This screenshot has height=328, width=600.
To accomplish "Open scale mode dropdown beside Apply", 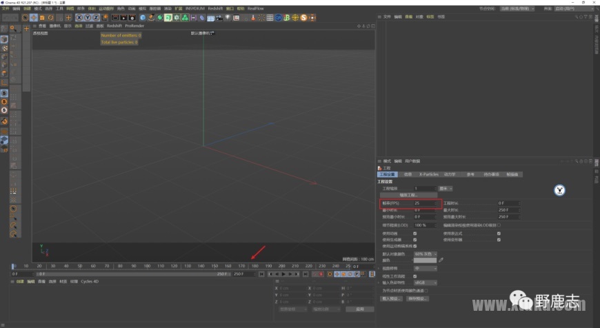I will (x=326, y=309).
